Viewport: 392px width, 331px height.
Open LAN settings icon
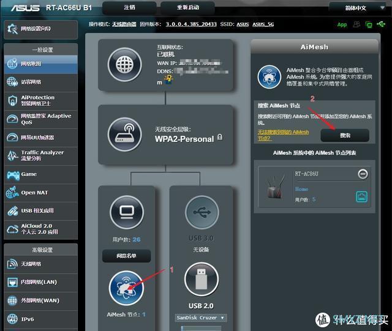pyautogui.click(x=12, y=282)
